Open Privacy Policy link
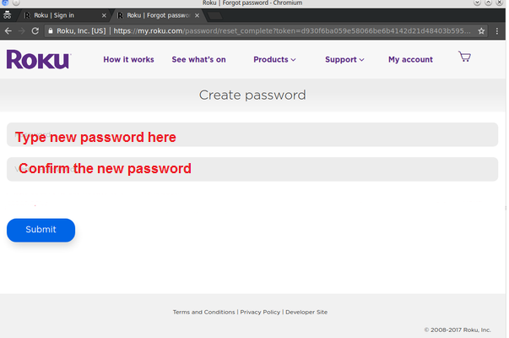This screenshot has height=338, width=509. (x=260, y=312)
